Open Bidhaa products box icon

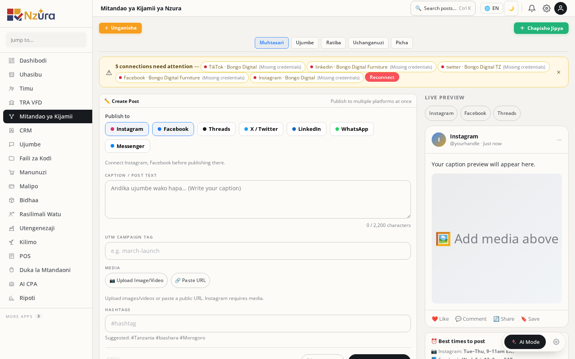click(12, 200)
